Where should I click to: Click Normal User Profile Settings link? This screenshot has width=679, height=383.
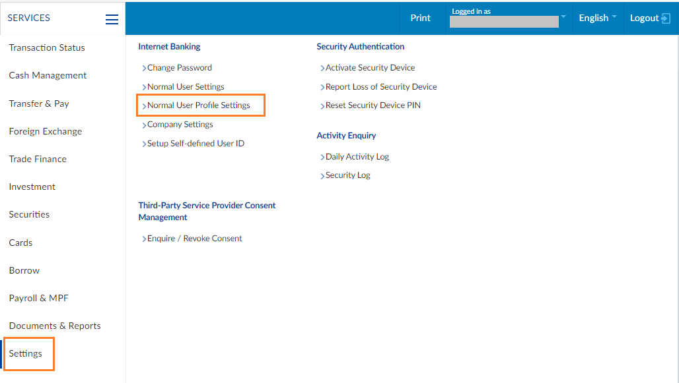(x=198, y=105)
